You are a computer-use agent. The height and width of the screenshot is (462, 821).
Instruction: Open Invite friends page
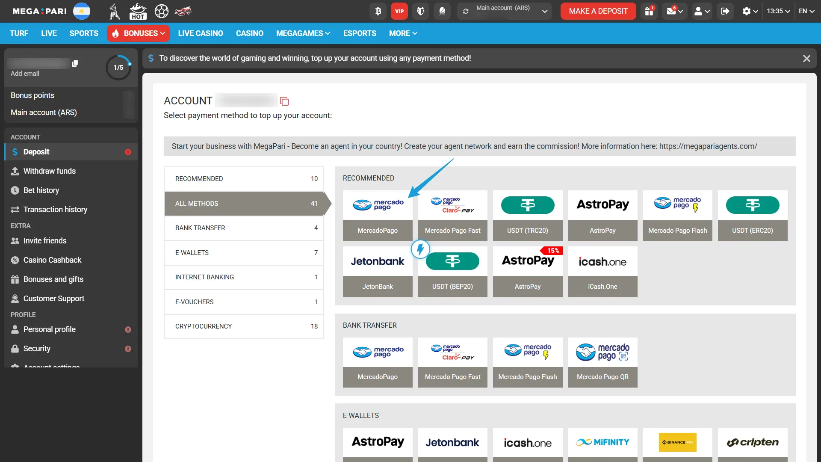pos(71,241)
